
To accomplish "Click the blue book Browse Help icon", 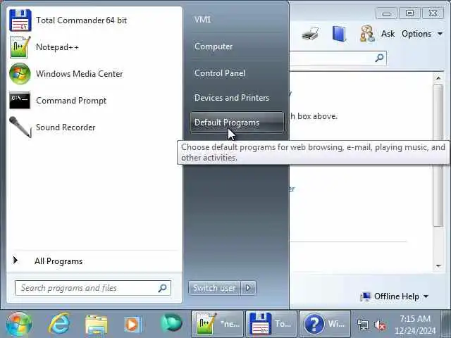I will click(x=339, y=34).
